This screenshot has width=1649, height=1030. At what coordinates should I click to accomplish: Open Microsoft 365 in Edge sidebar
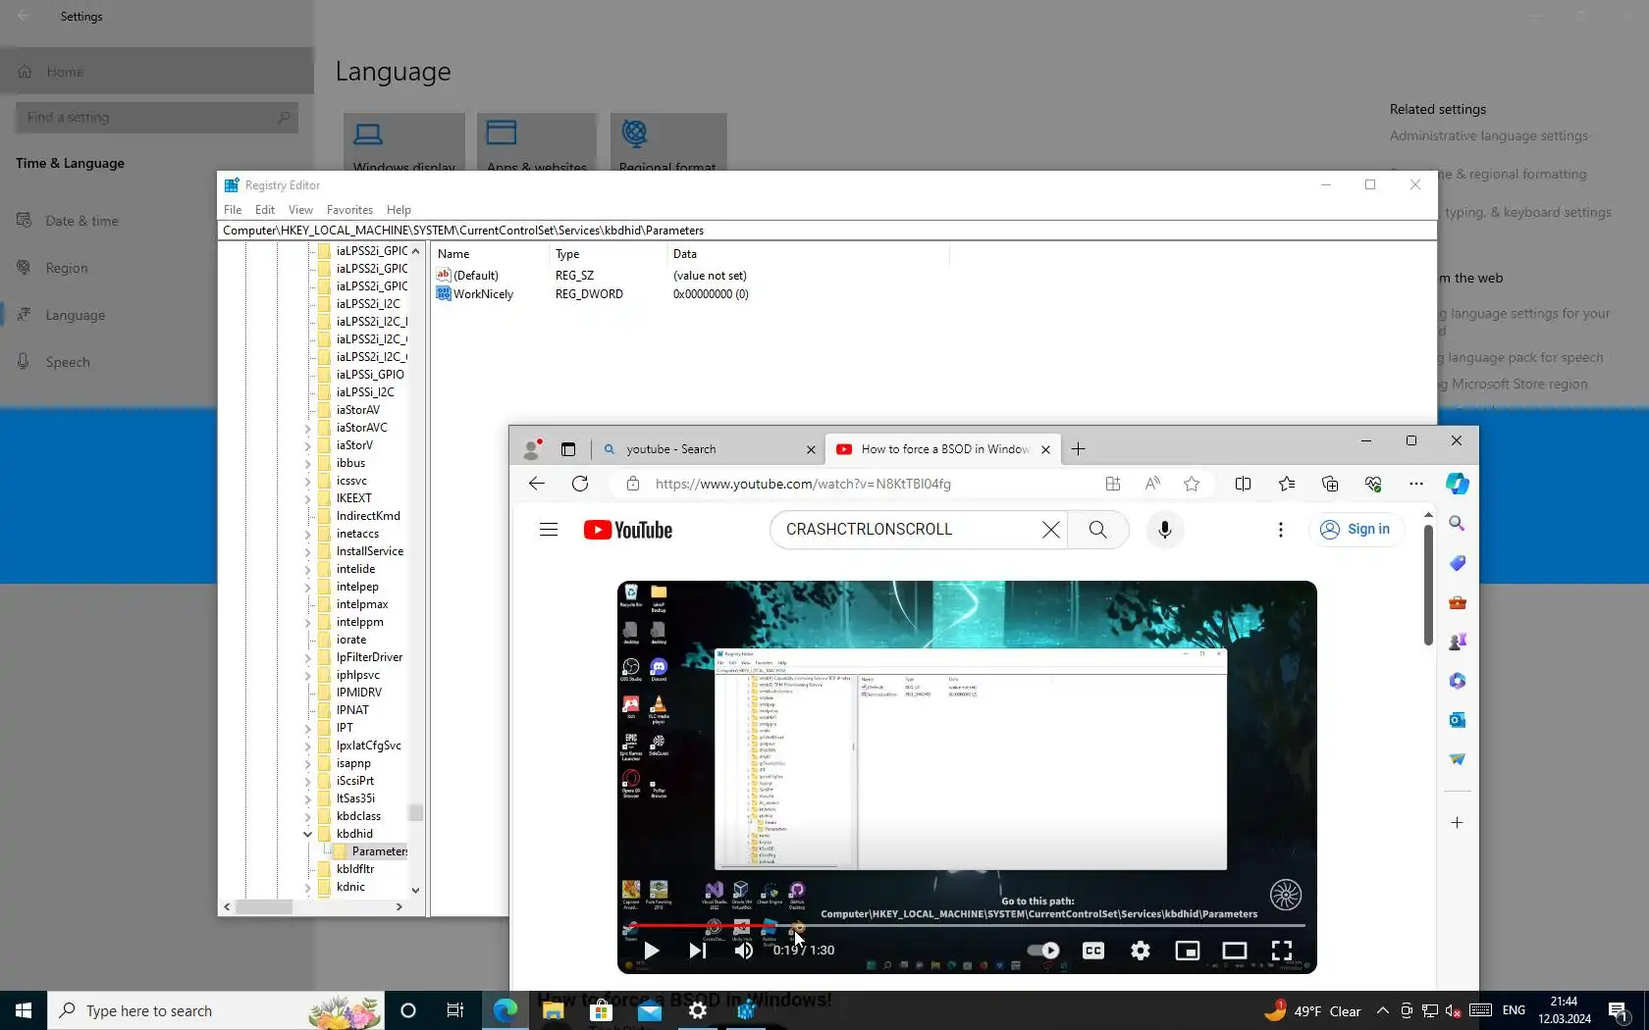click(1458, 681)
